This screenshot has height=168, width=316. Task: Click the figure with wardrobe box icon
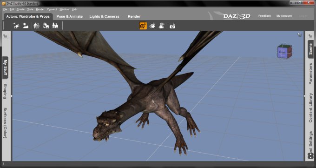tap(55, 26)
